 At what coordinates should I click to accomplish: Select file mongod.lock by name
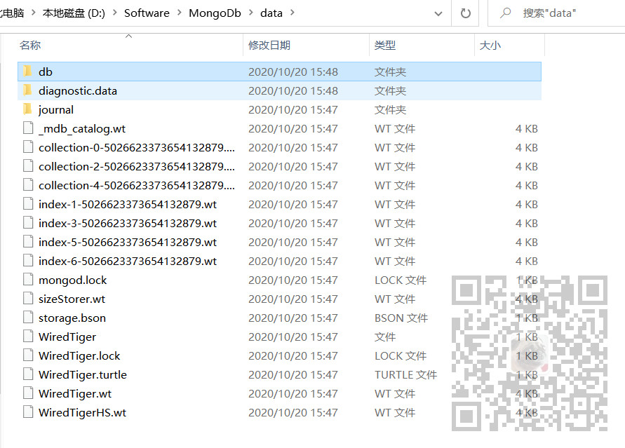(72, 280)
